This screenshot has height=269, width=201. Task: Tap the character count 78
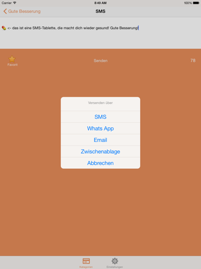(x=193, y=61)
